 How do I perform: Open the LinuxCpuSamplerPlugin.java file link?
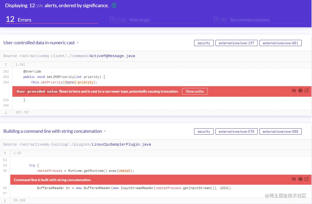[121, 144]
